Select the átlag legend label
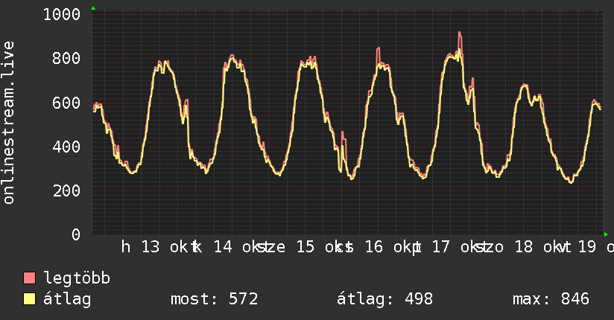Screen dimensions: 614x320 tap(67, 299)
